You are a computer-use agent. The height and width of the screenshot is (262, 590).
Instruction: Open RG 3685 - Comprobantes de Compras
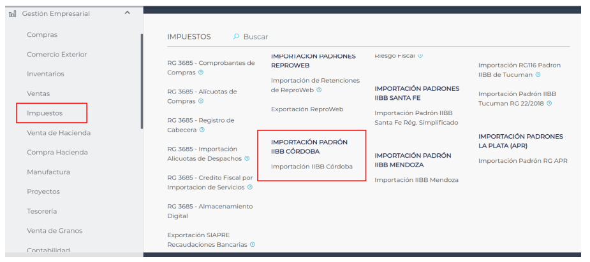click(x=211, y=67)
